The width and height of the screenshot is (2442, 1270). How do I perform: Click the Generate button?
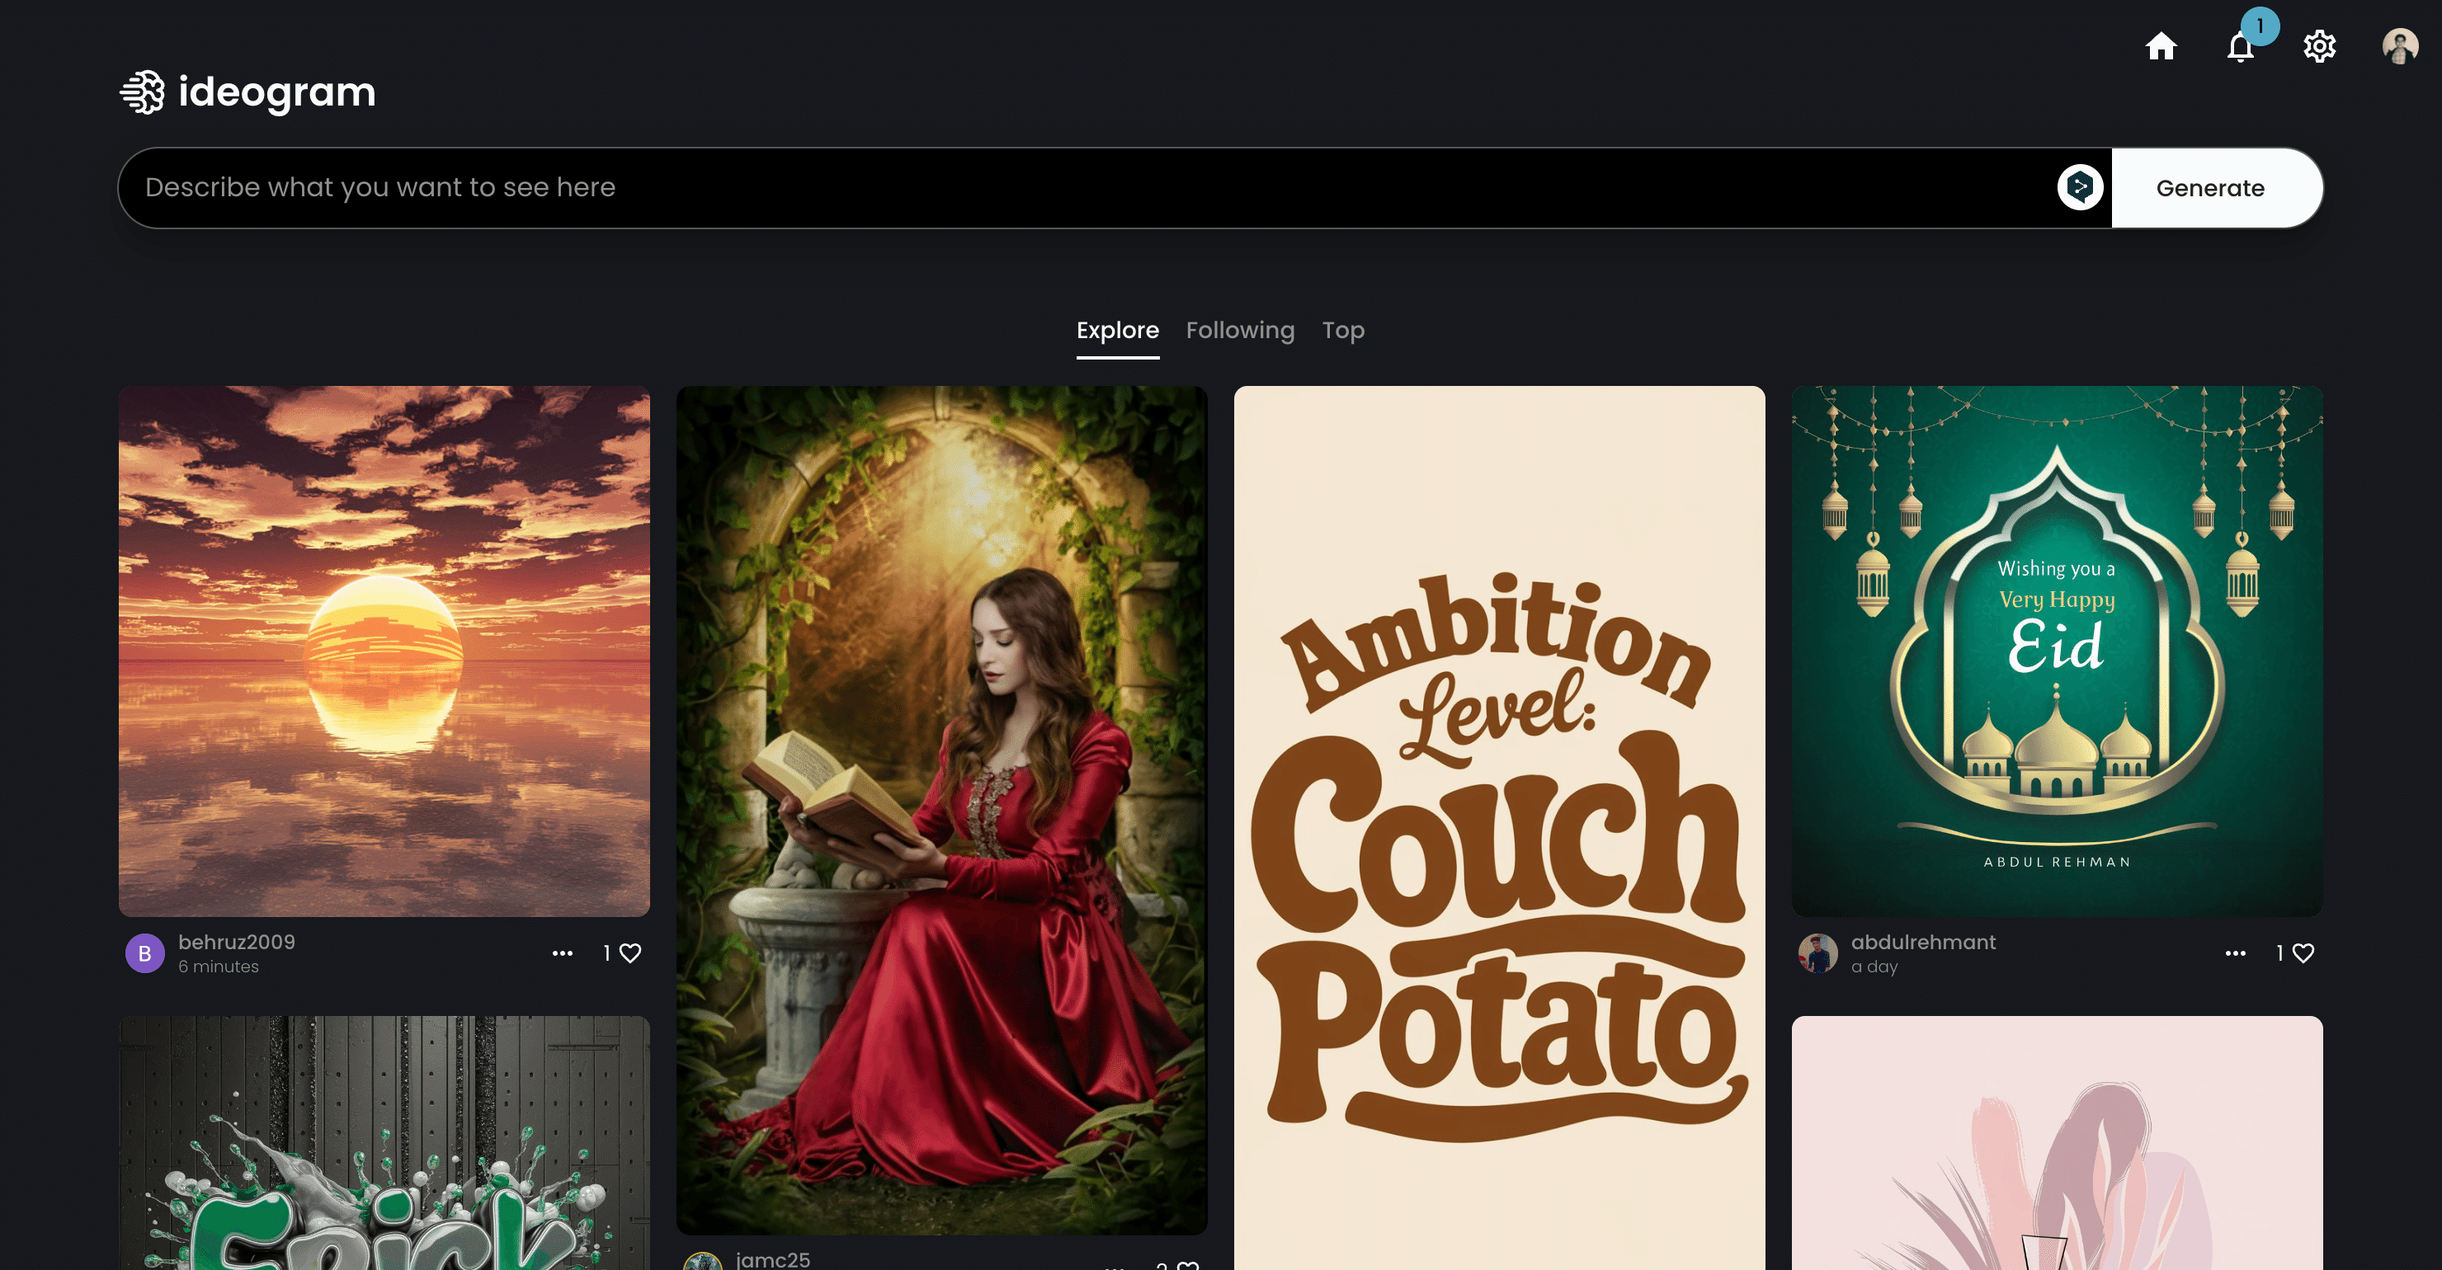click(2209, 188)
